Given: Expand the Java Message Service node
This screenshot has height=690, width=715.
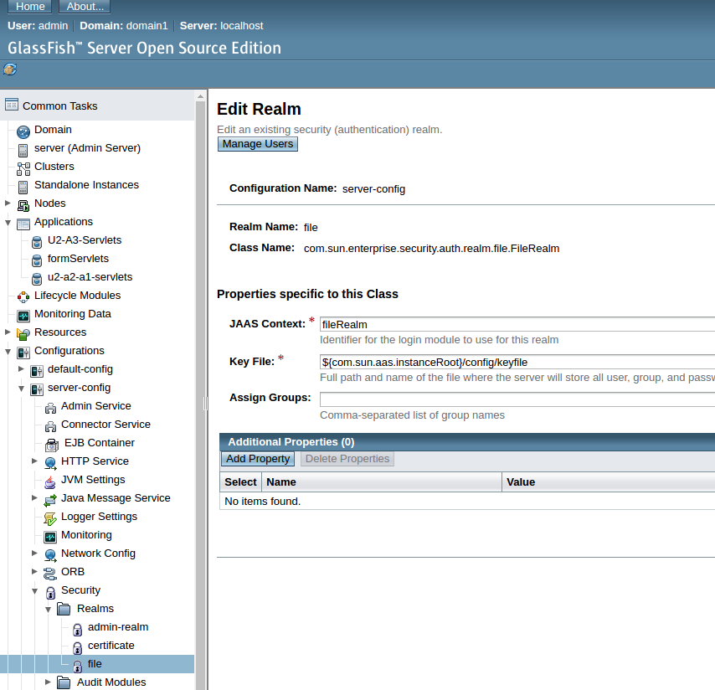Looking at the screenshot, I should [34, 497].
